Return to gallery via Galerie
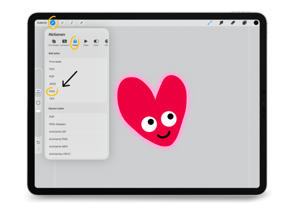Screen dimensions: 298x223 click(x=42, y=23)
